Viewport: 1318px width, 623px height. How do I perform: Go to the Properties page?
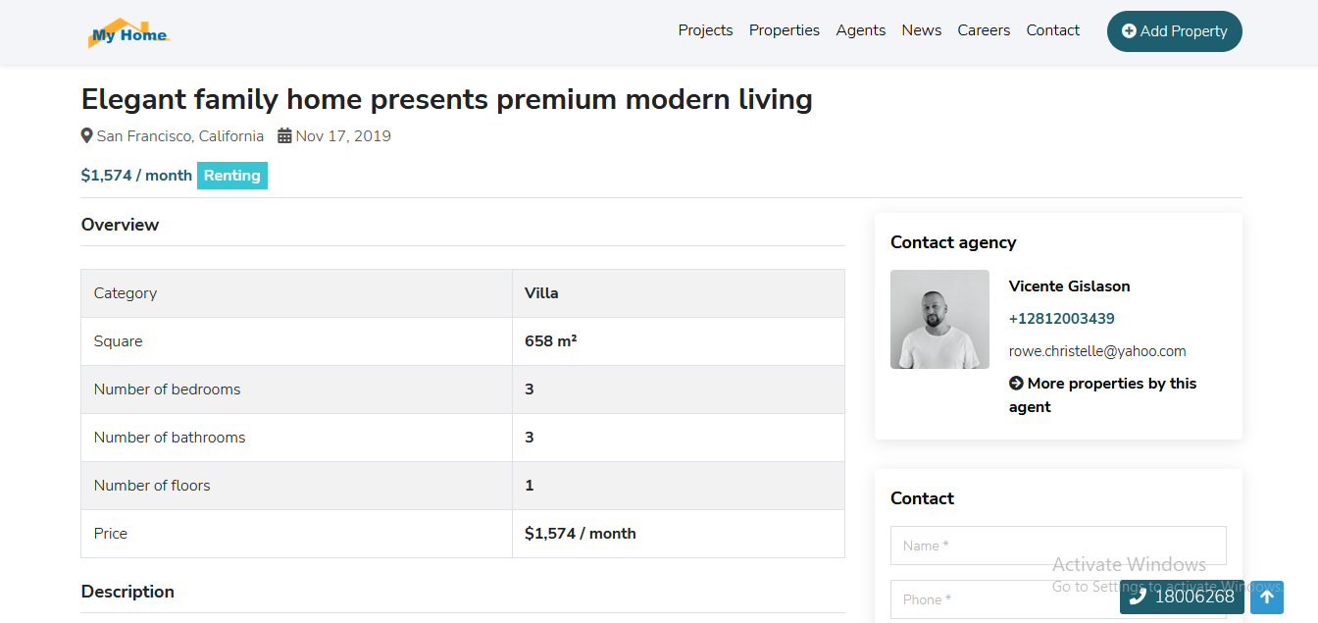point(785,30)
